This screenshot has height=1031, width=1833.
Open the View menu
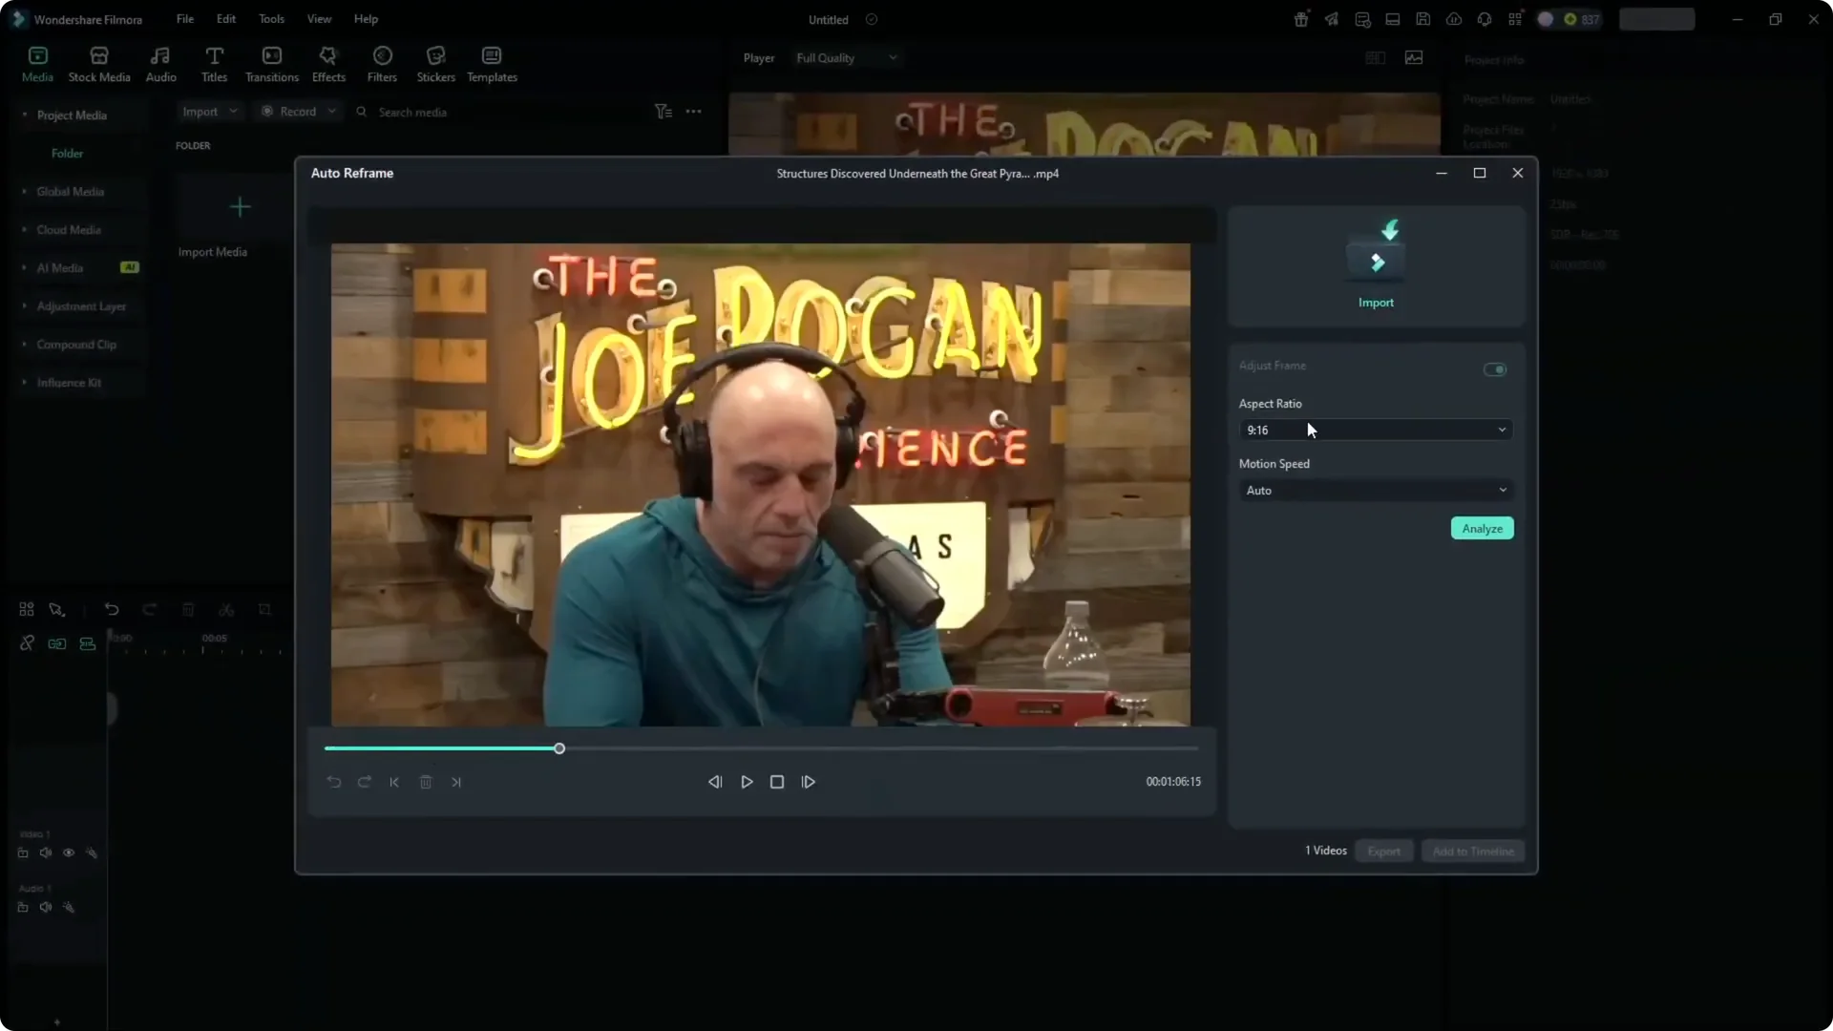pos(318,18)
